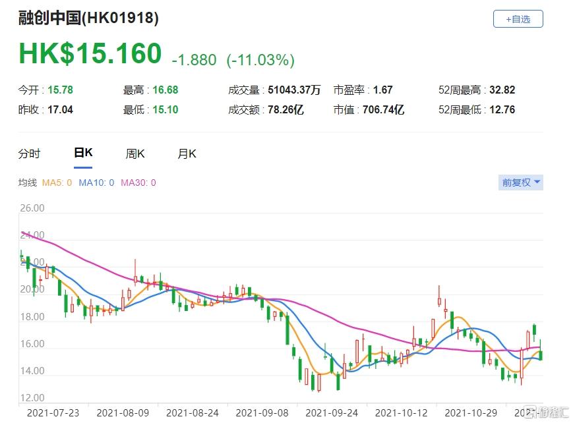
Task: Click the 融创中国(HK01918) stock title
Action: tap(88, 18)
